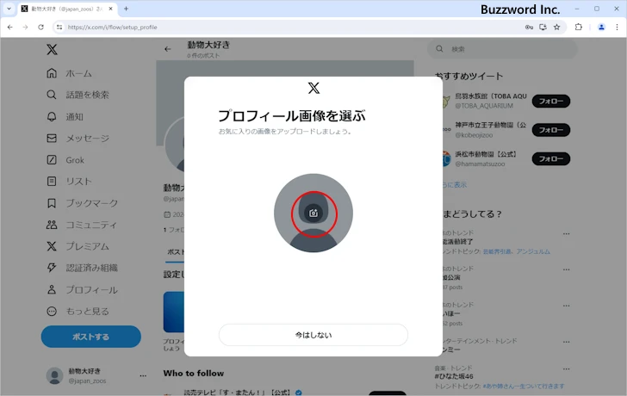Click the X logo in sidebar
This screenshot has height=396, width=627.
[x=52, y=50]
